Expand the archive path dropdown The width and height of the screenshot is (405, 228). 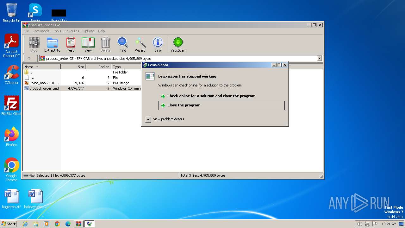tap(319, 58)
